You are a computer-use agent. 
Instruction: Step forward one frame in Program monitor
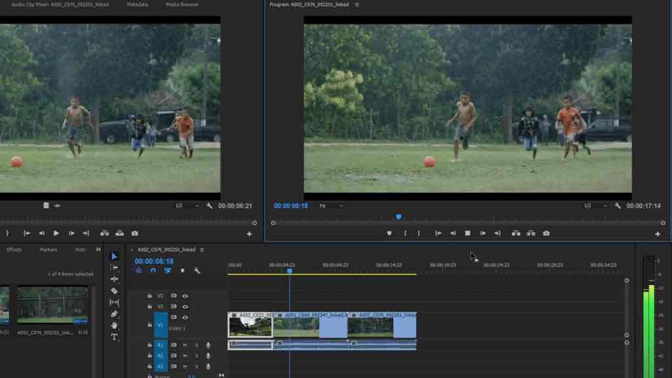(483, 234)
